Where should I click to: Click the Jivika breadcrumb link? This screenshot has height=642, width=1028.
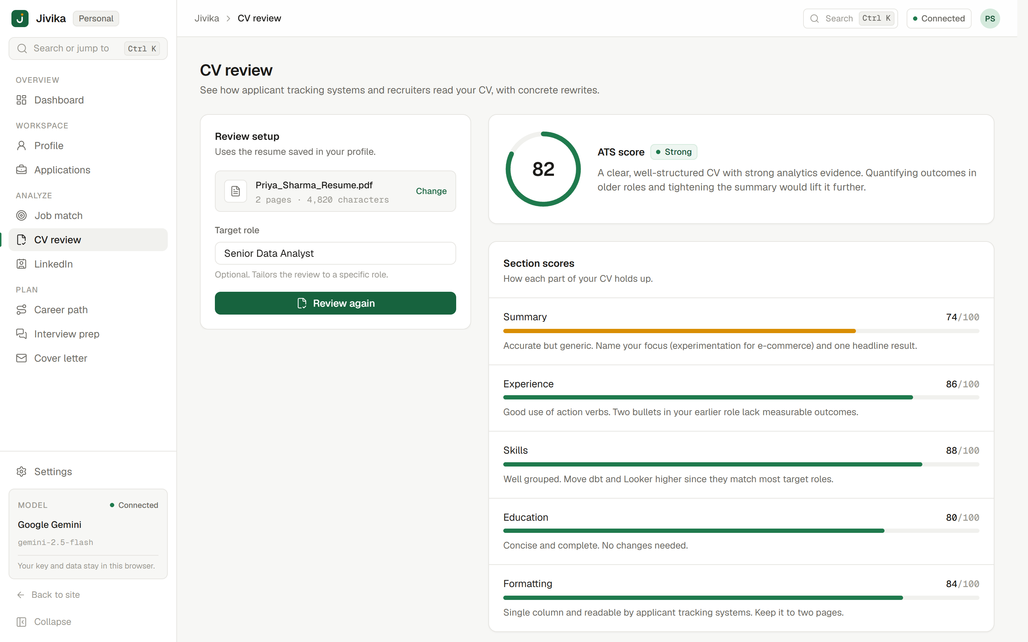207,18
